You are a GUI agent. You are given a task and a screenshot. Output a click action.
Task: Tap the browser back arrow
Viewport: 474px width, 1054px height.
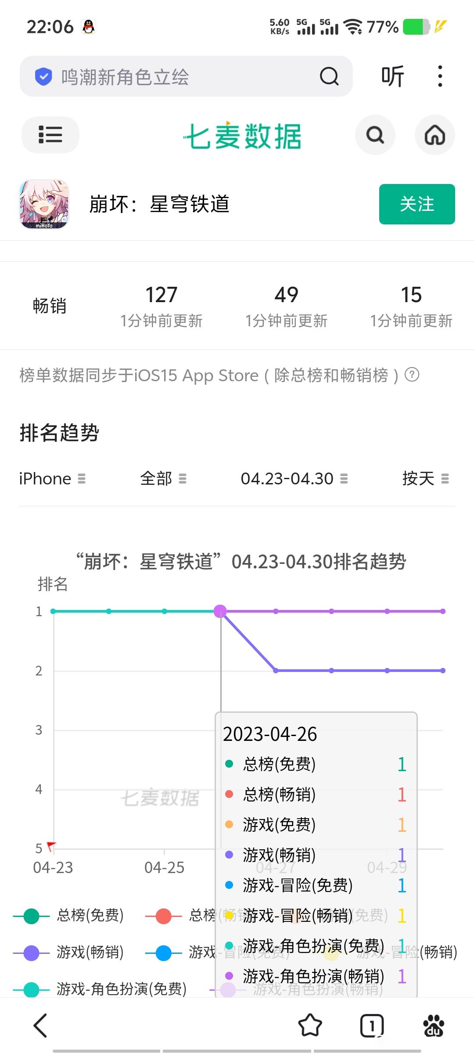40,1025
